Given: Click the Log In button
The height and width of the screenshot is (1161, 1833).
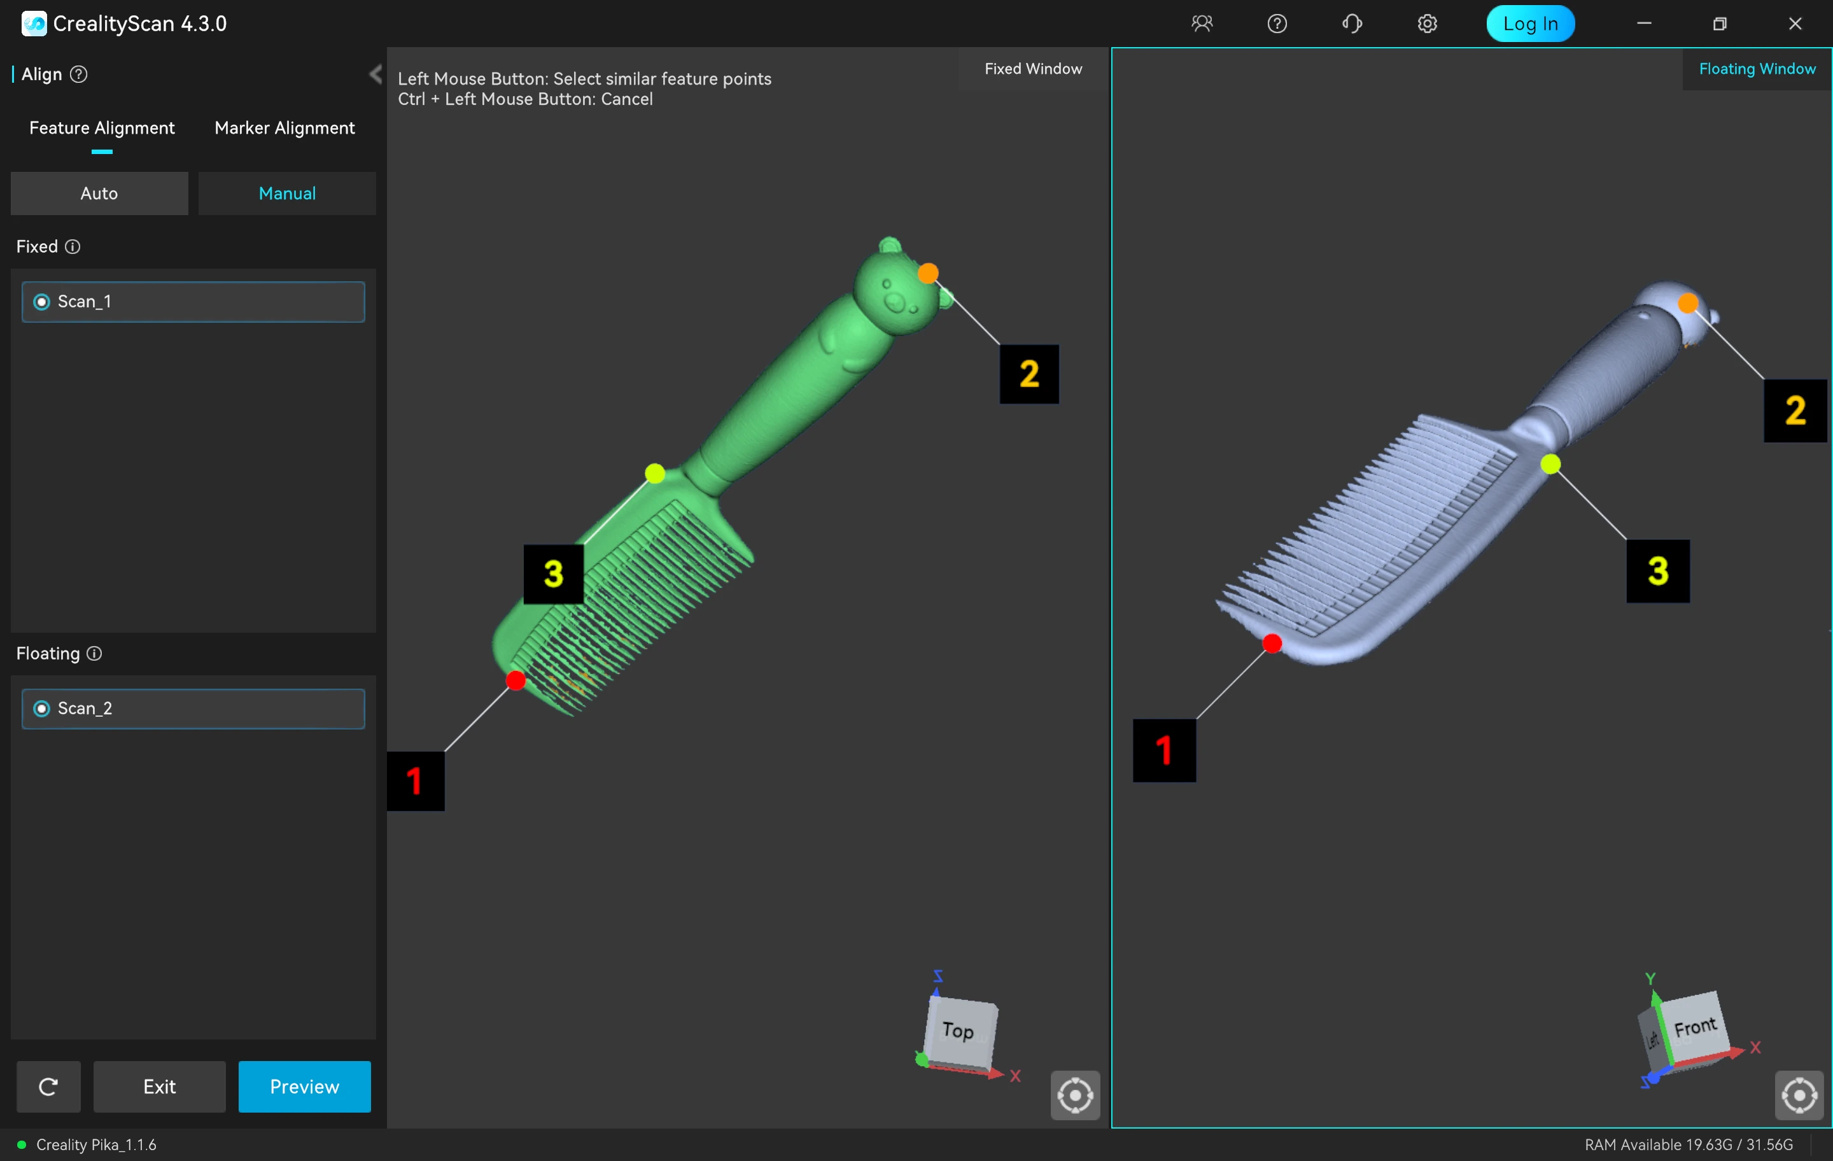Looking at the screenshot, I should [x=1530, y=24].
